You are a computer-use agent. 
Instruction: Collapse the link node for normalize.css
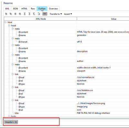[x=13, y=74]
